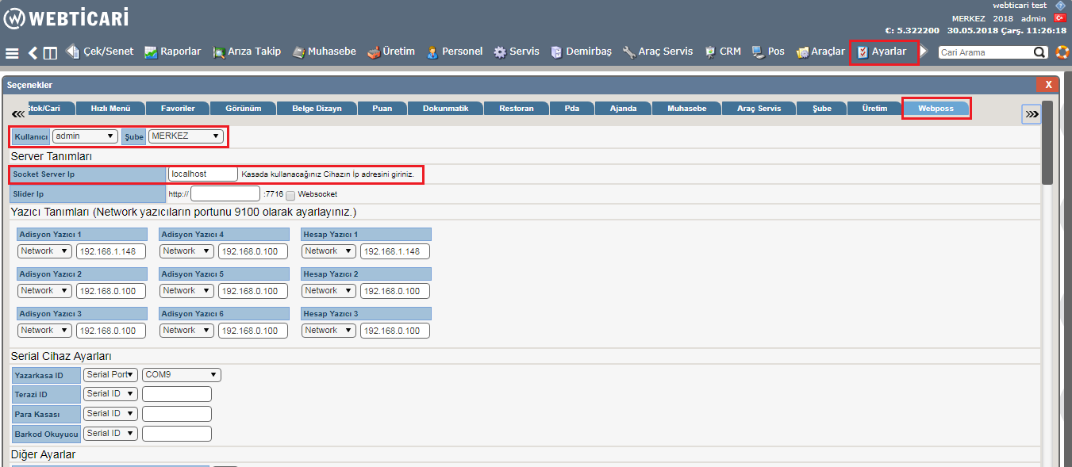This screenshot has width=1072, height=467.
Task: Click the search magnifier icon
Action: (1039, 52)
